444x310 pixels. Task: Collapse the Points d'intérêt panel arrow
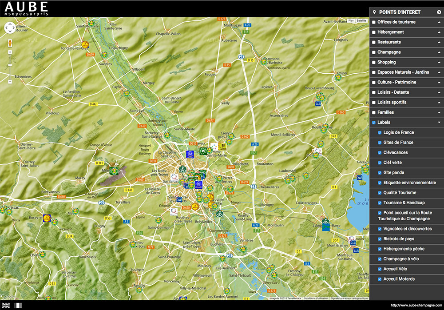click(439, 12)
